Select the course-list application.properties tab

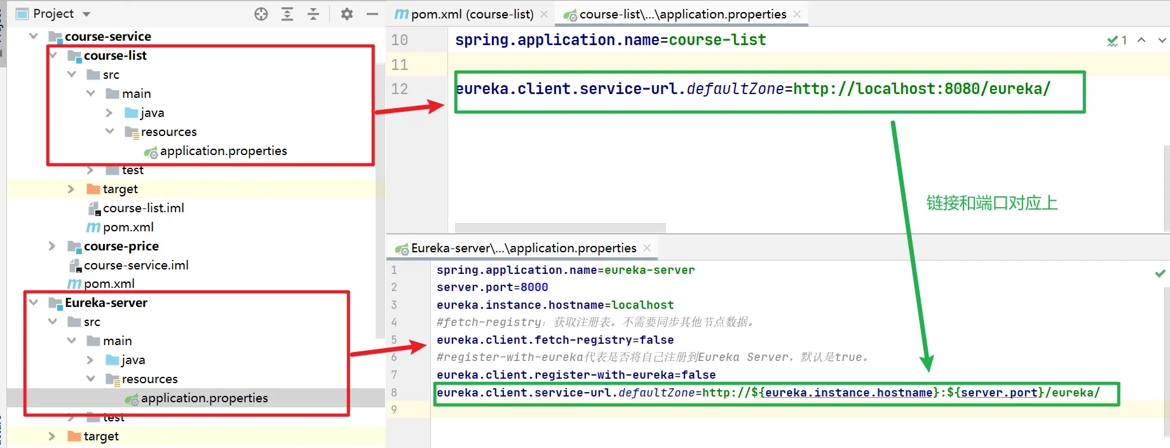[682, 14]
